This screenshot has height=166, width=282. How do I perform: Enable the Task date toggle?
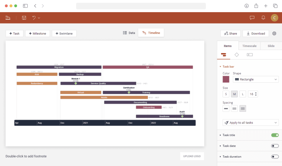[x=275, y=146]
